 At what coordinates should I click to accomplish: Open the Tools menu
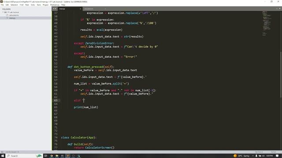pyautogui.click(x=39, y=5)
